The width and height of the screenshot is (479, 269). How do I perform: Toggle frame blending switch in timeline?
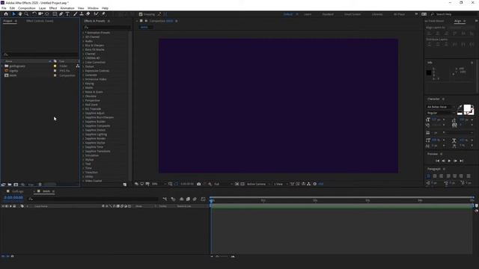pos(188,200)
